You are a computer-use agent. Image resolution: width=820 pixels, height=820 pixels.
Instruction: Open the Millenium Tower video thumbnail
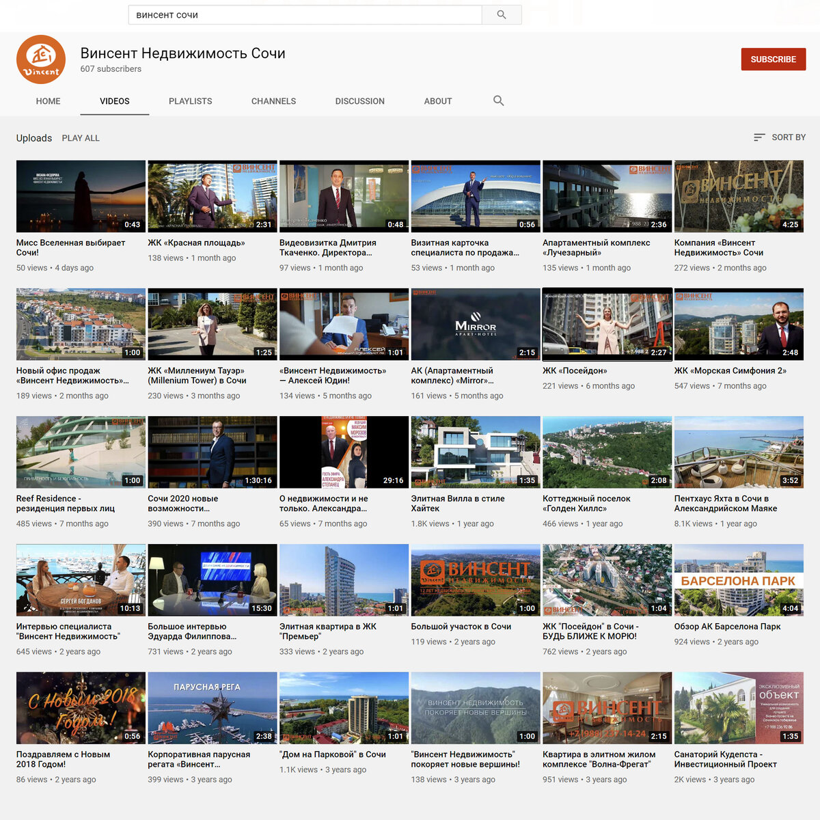[213, 325]
